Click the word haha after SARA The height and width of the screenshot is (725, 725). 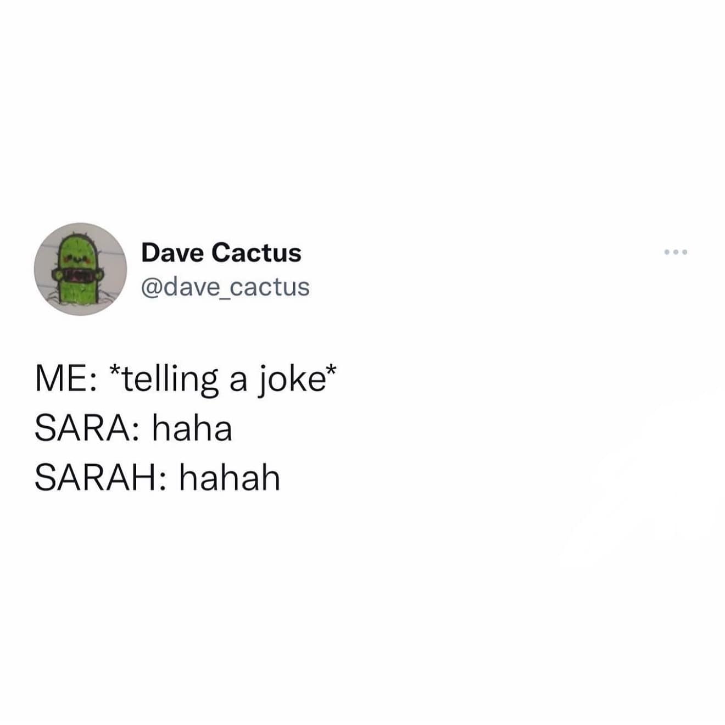coord(192,428)
